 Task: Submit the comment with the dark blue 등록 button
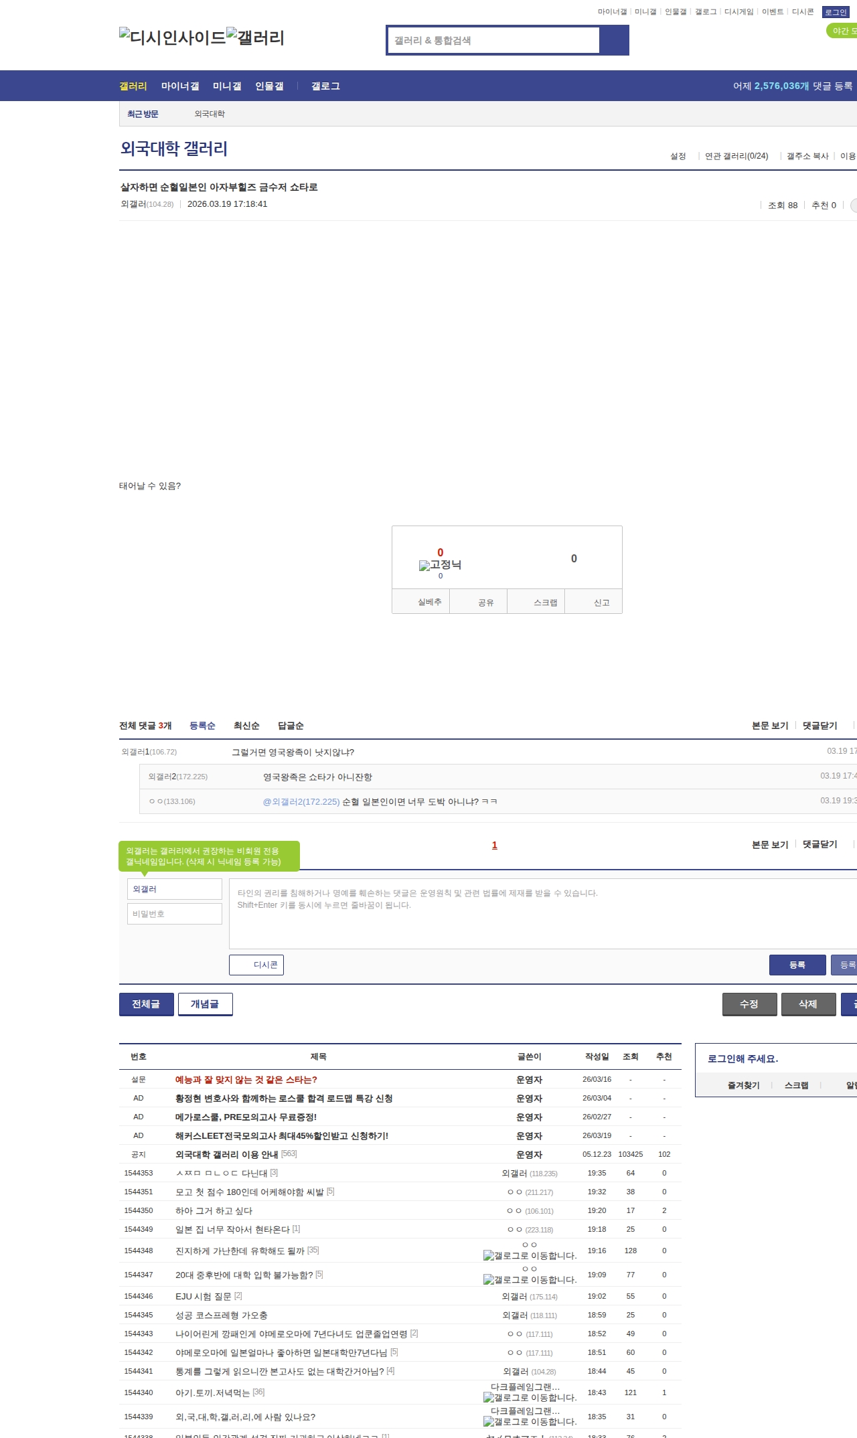point(797,965)
